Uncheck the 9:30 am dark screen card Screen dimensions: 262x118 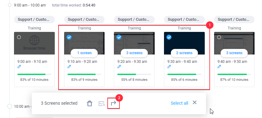(169, 37)
